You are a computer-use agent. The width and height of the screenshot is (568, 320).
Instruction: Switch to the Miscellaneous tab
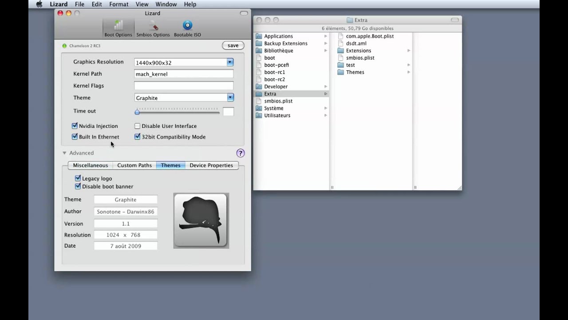point(91,165)
